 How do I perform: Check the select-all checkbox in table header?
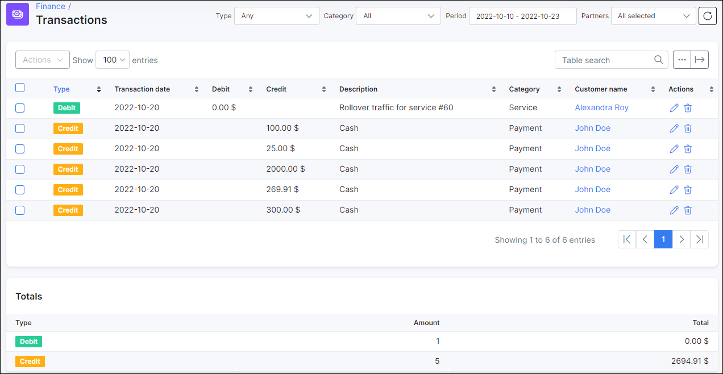pyautogui.click(x=20, y=88)
